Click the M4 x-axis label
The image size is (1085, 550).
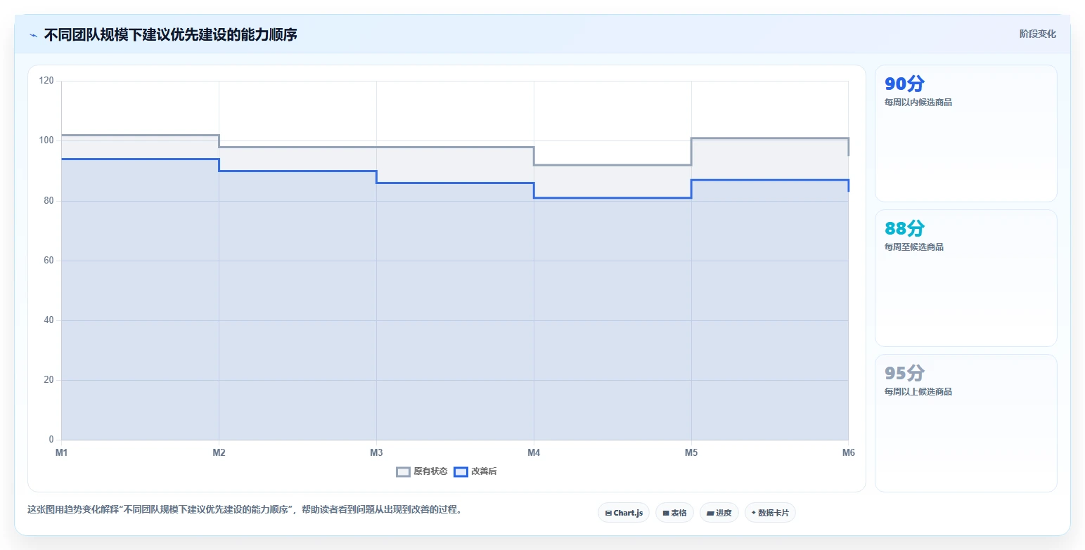(534, 453)
